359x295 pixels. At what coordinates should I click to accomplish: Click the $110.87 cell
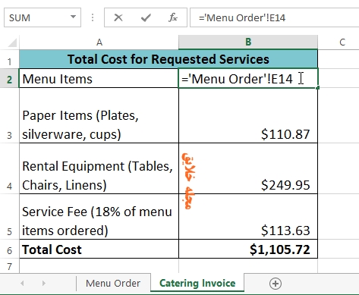tap(248, 115)
